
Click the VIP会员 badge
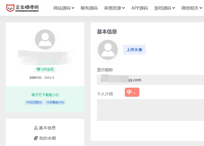(45, 70)
